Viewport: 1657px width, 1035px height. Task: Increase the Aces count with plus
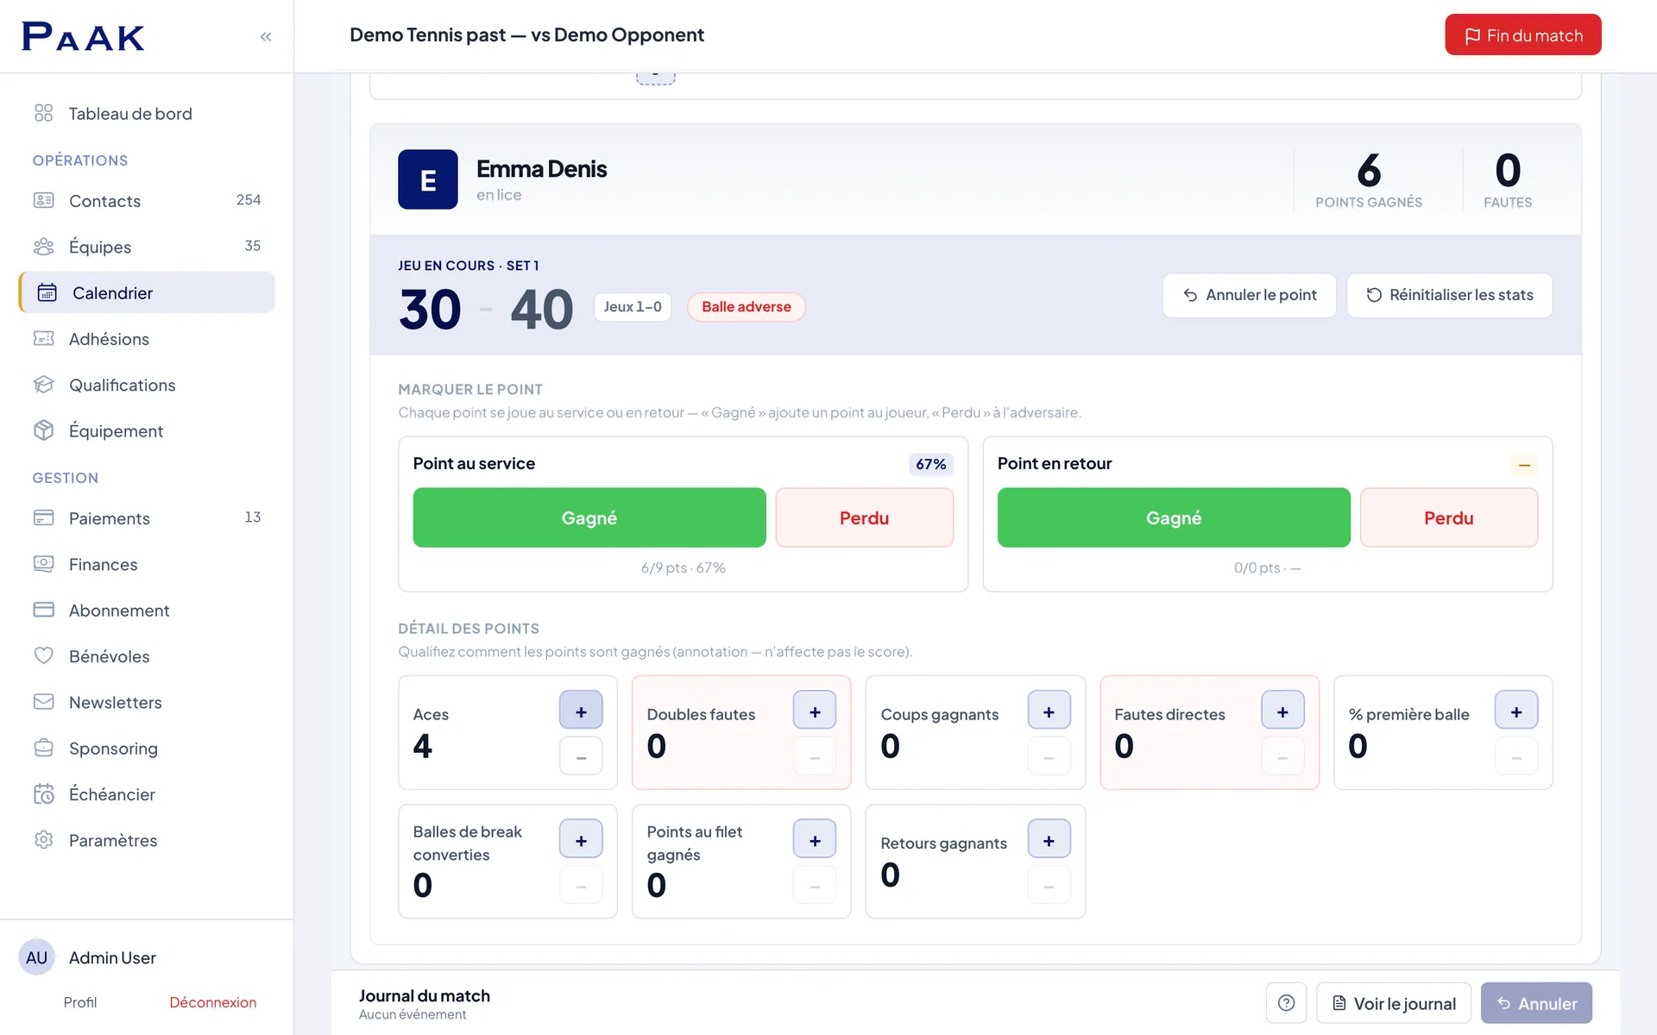(581, 711)
